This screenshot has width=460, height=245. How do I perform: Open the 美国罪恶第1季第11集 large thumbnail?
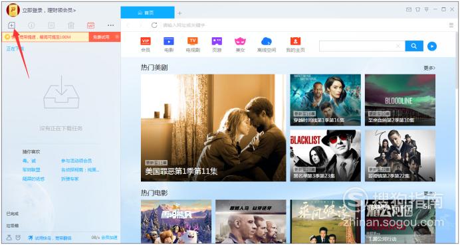pos(213,127)
